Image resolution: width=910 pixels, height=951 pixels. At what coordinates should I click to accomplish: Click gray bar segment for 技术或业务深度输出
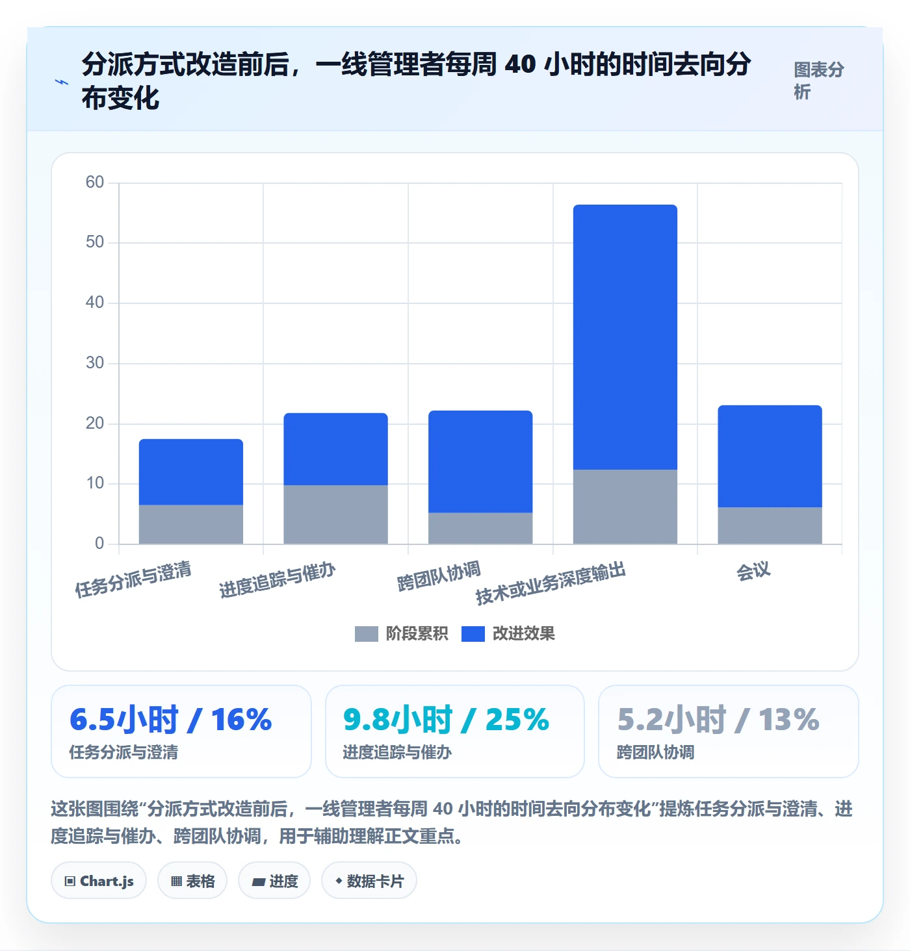(625, 507)
